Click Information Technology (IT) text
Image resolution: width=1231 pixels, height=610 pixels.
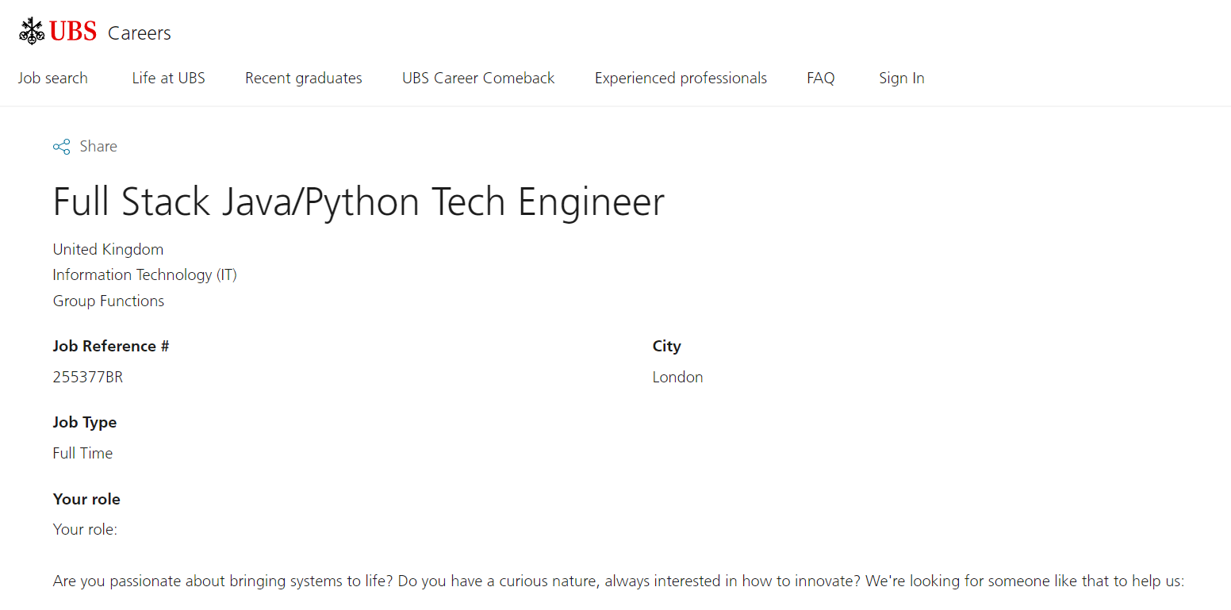(x=145, y=275)
